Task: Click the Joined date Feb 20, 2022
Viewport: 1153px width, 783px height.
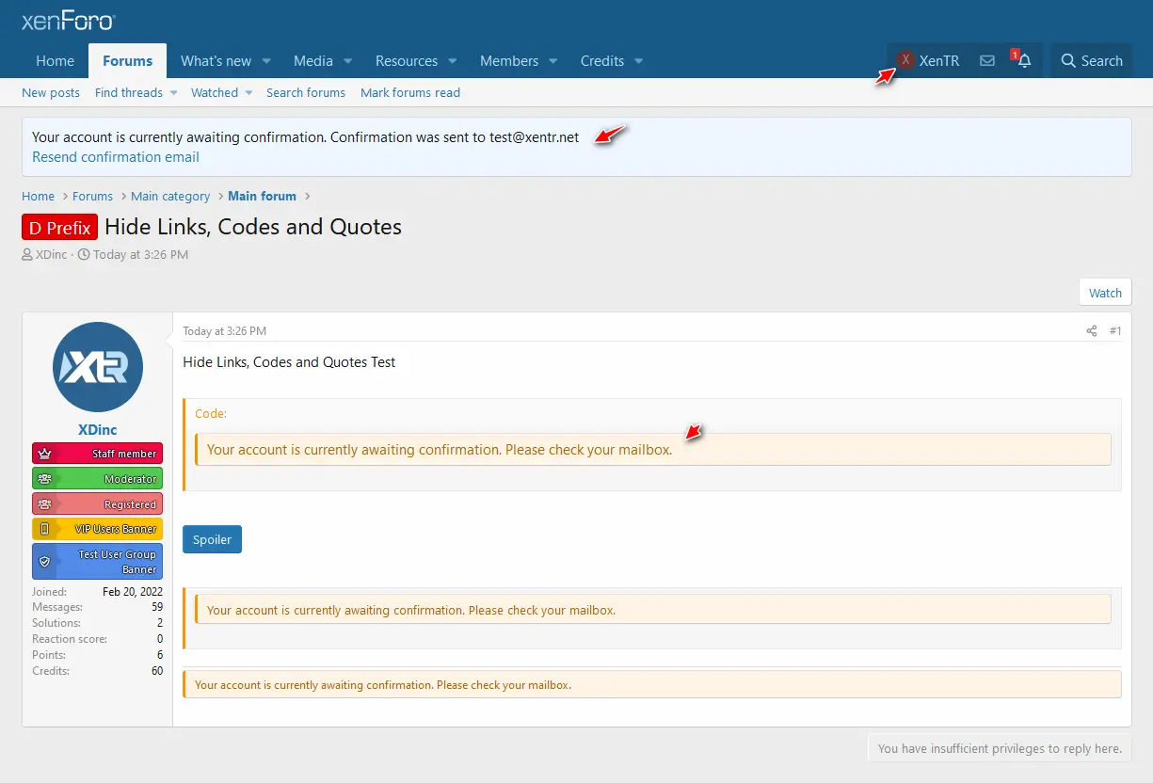Action: (133, 592)
